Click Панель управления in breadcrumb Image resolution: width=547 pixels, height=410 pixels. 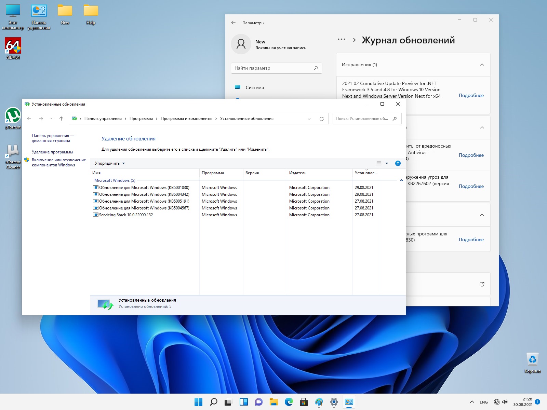[103, 119]
